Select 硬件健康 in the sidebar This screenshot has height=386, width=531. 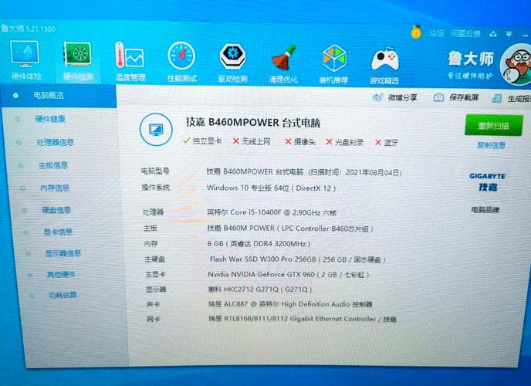(50, 119)
